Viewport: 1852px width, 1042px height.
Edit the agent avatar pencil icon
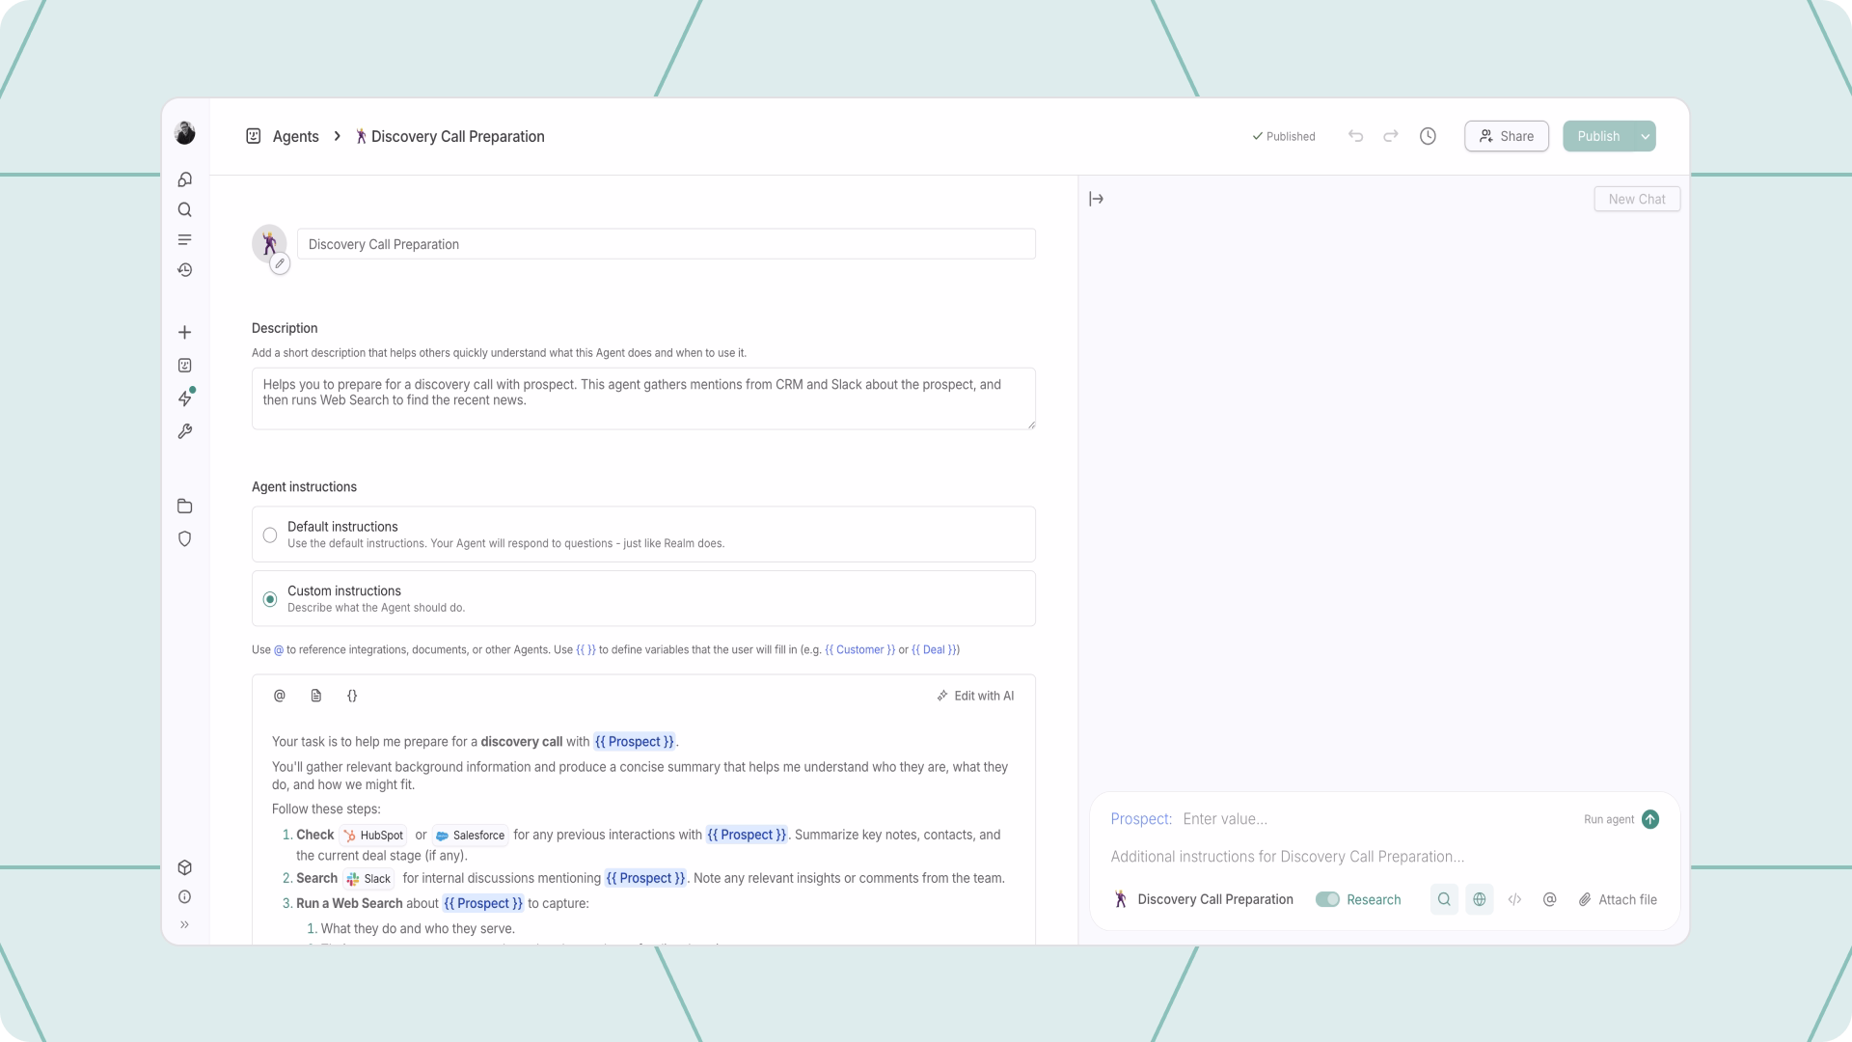pyautogui.click(x=280, y=263)
